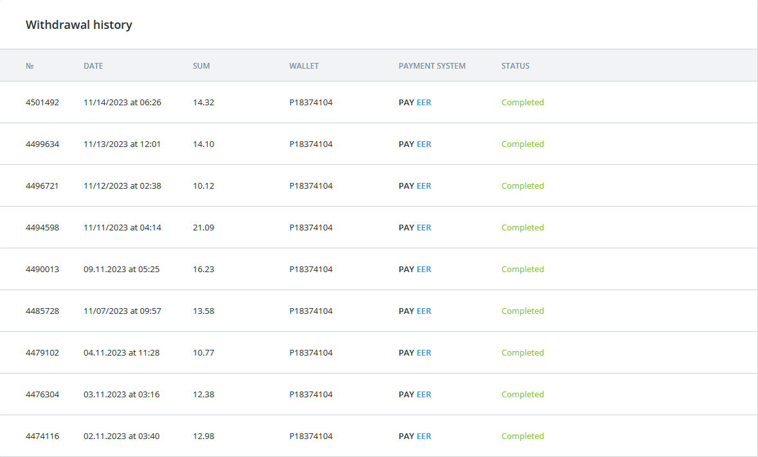Click the PAYEER label for withdrawal 4499634
Viewport: 758px width, 457px height.
coord(415,144)
